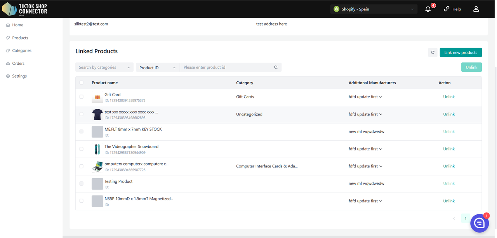Toggle the select-all products checkbox

click(x=81, y=83)
